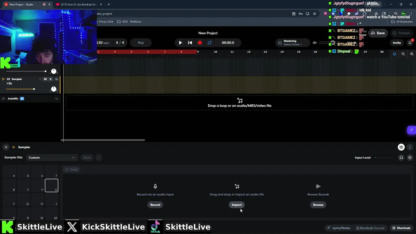
Task: Add effects with the + Fx button
Action: [9, 84]
